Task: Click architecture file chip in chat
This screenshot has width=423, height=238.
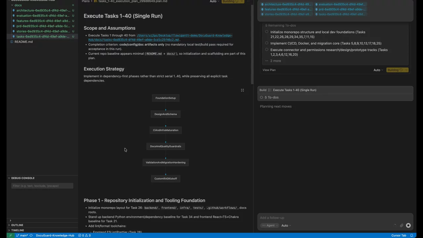Action: 286,4
